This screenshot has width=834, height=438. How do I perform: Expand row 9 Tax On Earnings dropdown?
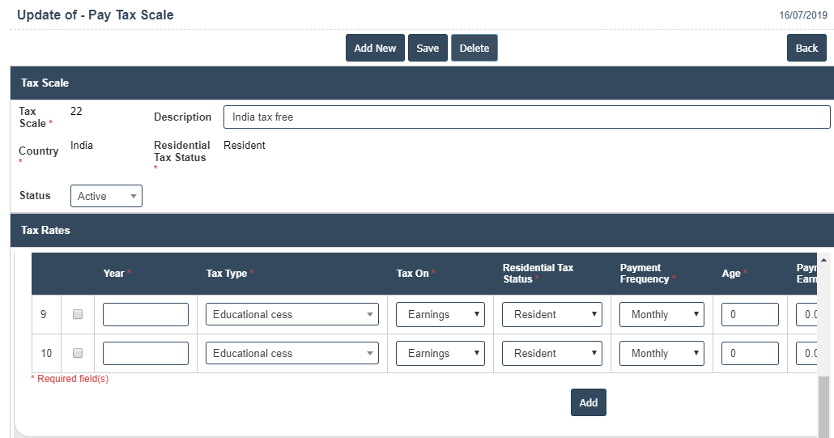point(440,314)
